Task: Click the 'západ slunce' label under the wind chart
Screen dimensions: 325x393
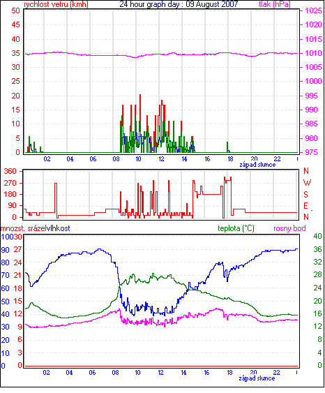Action: coord(257,165)
